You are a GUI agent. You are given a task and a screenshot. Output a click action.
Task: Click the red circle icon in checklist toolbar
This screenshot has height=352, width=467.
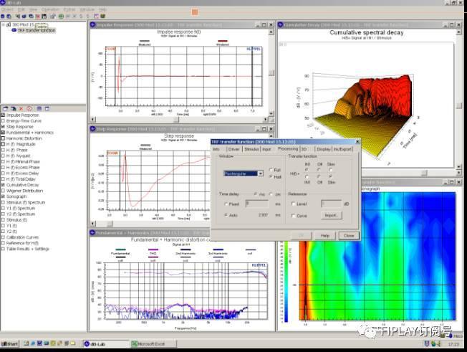30,108
